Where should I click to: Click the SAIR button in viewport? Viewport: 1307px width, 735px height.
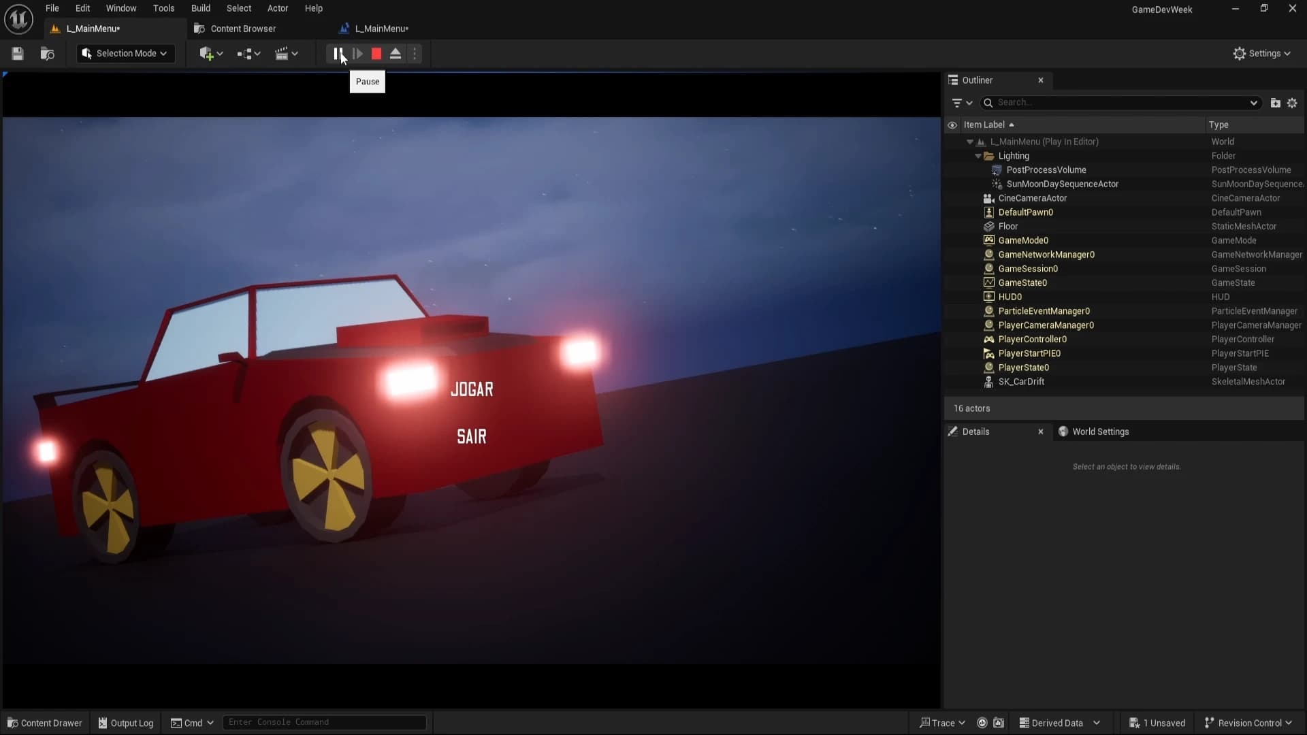(x=472, y=436)
